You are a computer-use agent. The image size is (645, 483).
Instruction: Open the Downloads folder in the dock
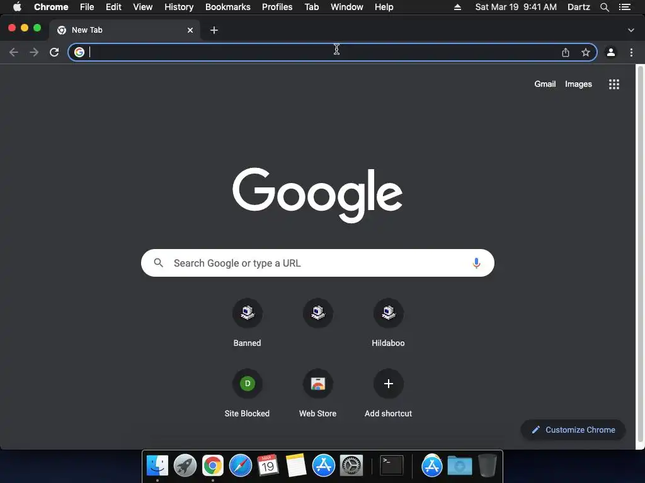tap(460, 465)
